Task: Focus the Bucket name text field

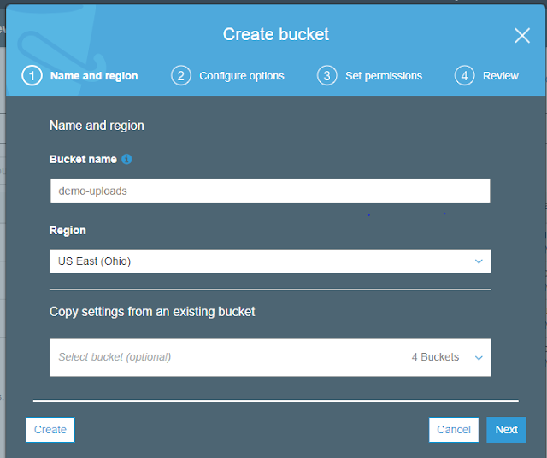Action: (x=269, y=191)
